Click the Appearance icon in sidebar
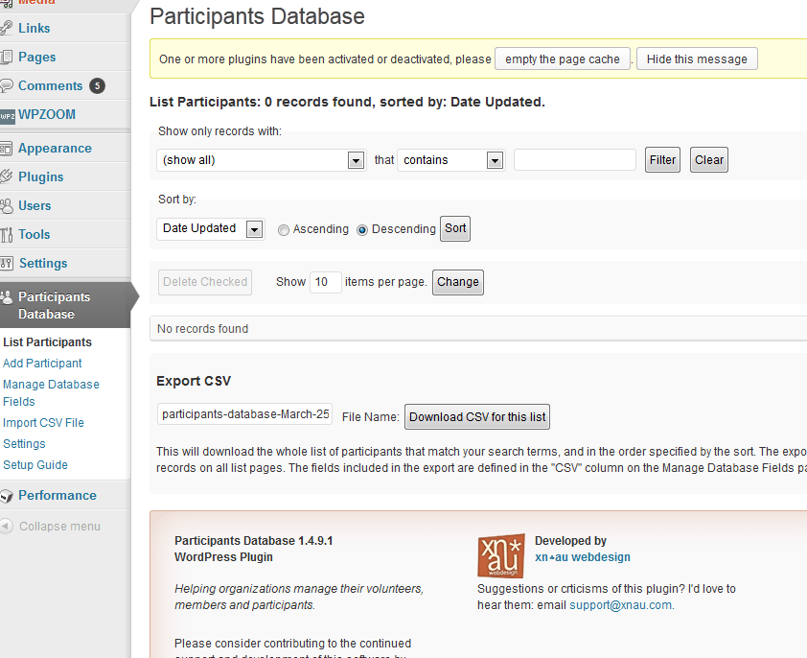This screenshot has width=807, height=658. [x=6, y=149]
